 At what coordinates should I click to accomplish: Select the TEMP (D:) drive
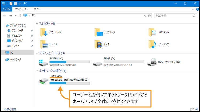[98, 63]
